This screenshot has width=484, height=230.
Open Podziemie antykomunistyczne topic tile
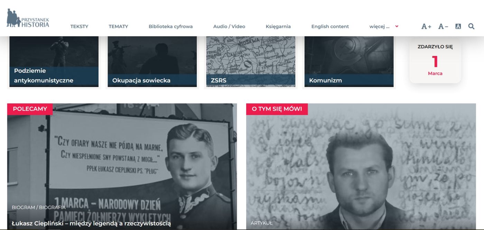point(54,61)
